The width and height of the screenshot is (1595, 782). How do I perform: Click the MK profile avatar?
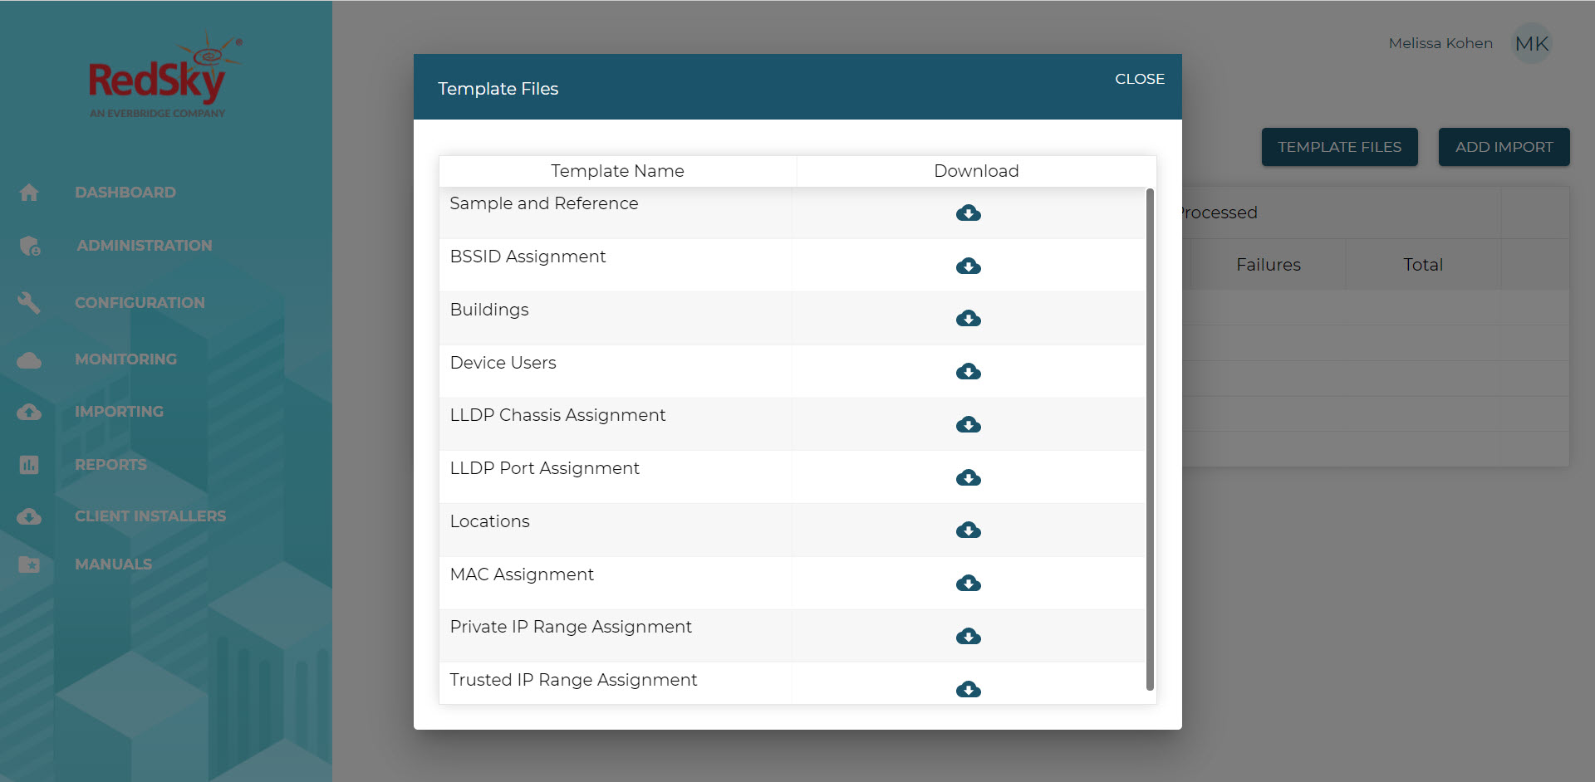pyautogui.click(x=1531, y=44)
